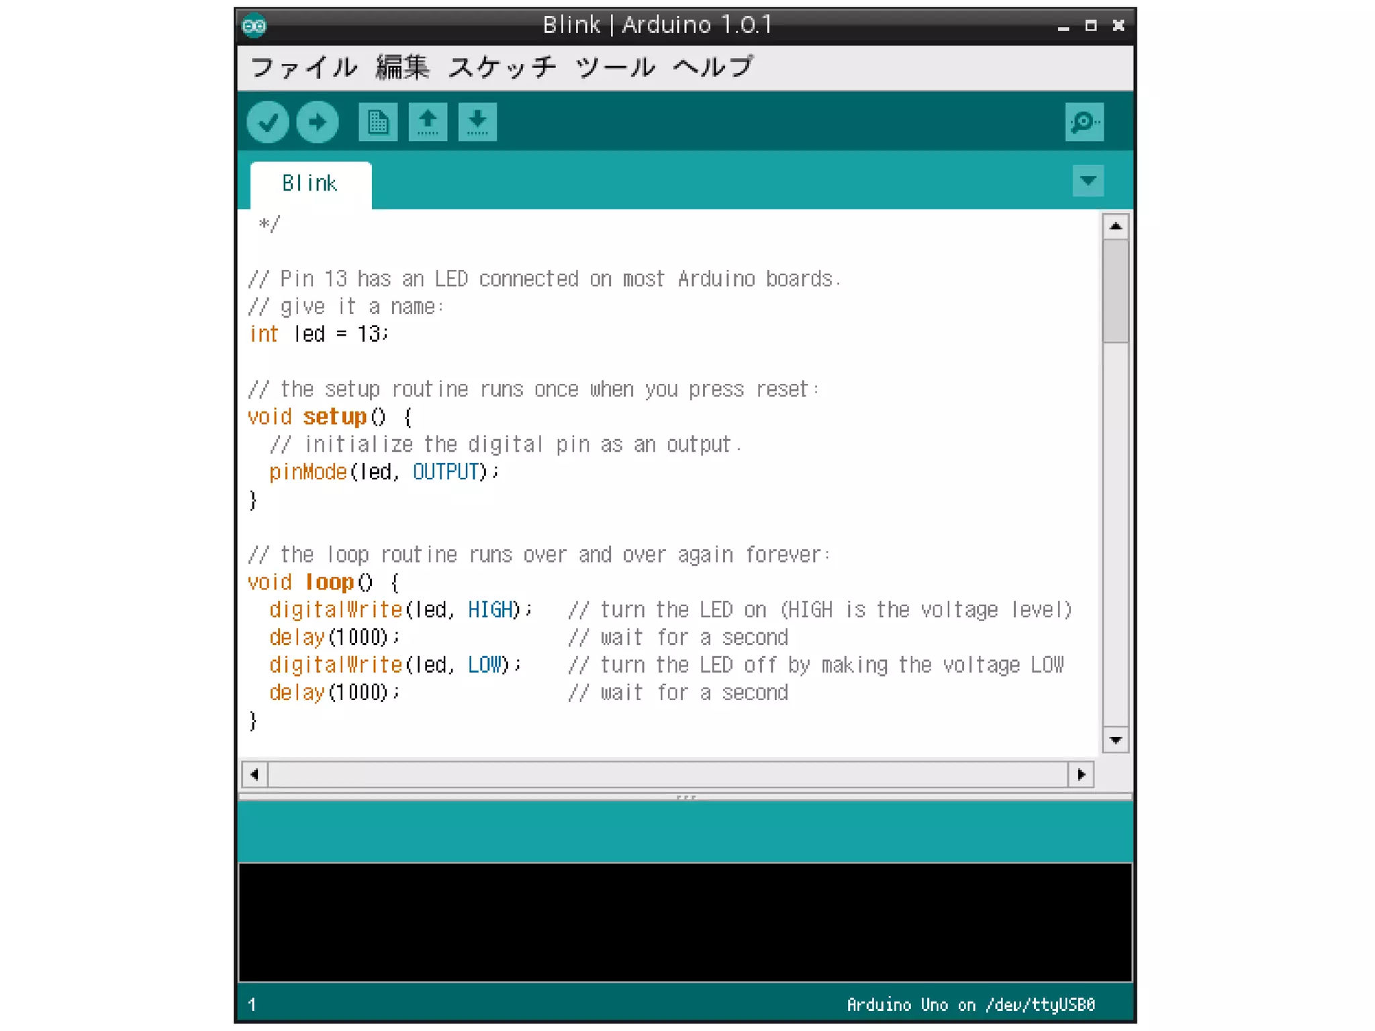Click the horizontal scrollbar right arrow
This screenshot has height=1031, width=1375.
pos(1081,774)
